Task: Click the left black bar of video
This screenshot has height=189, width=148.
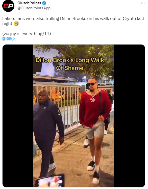Action: [18, 116]
